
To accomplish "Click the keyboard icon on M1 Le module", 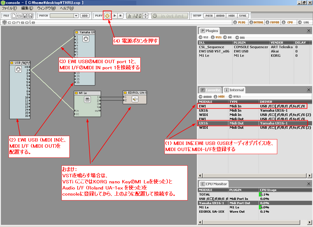I will 87,99.
